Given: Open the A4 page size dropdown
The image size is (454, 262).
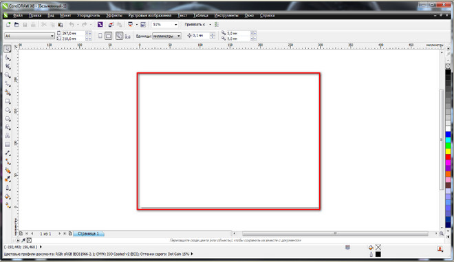Looking at the screenshot, I should pos(52,36).
